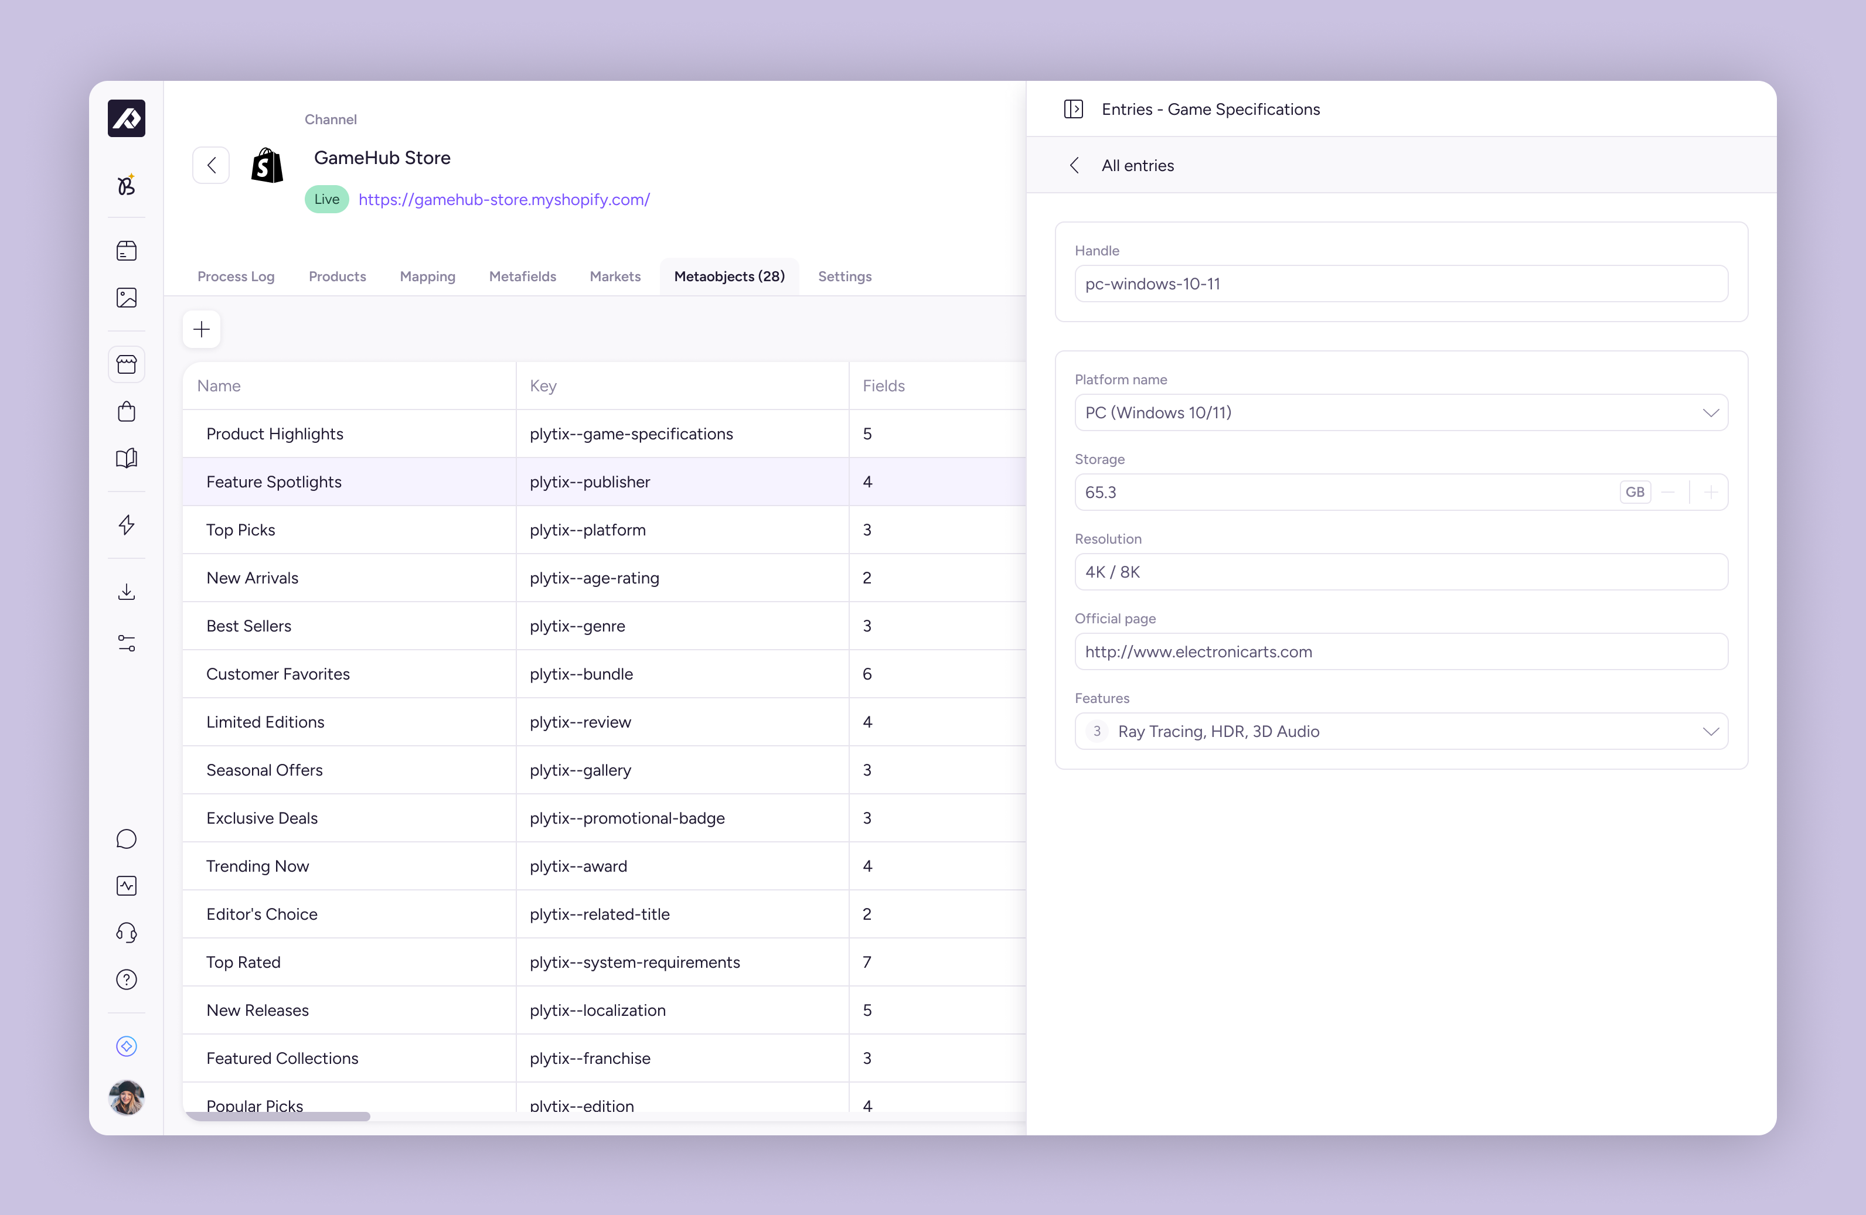Open the user avatar profile picture
The image size is (1866, 1215).
[126, 1097]
